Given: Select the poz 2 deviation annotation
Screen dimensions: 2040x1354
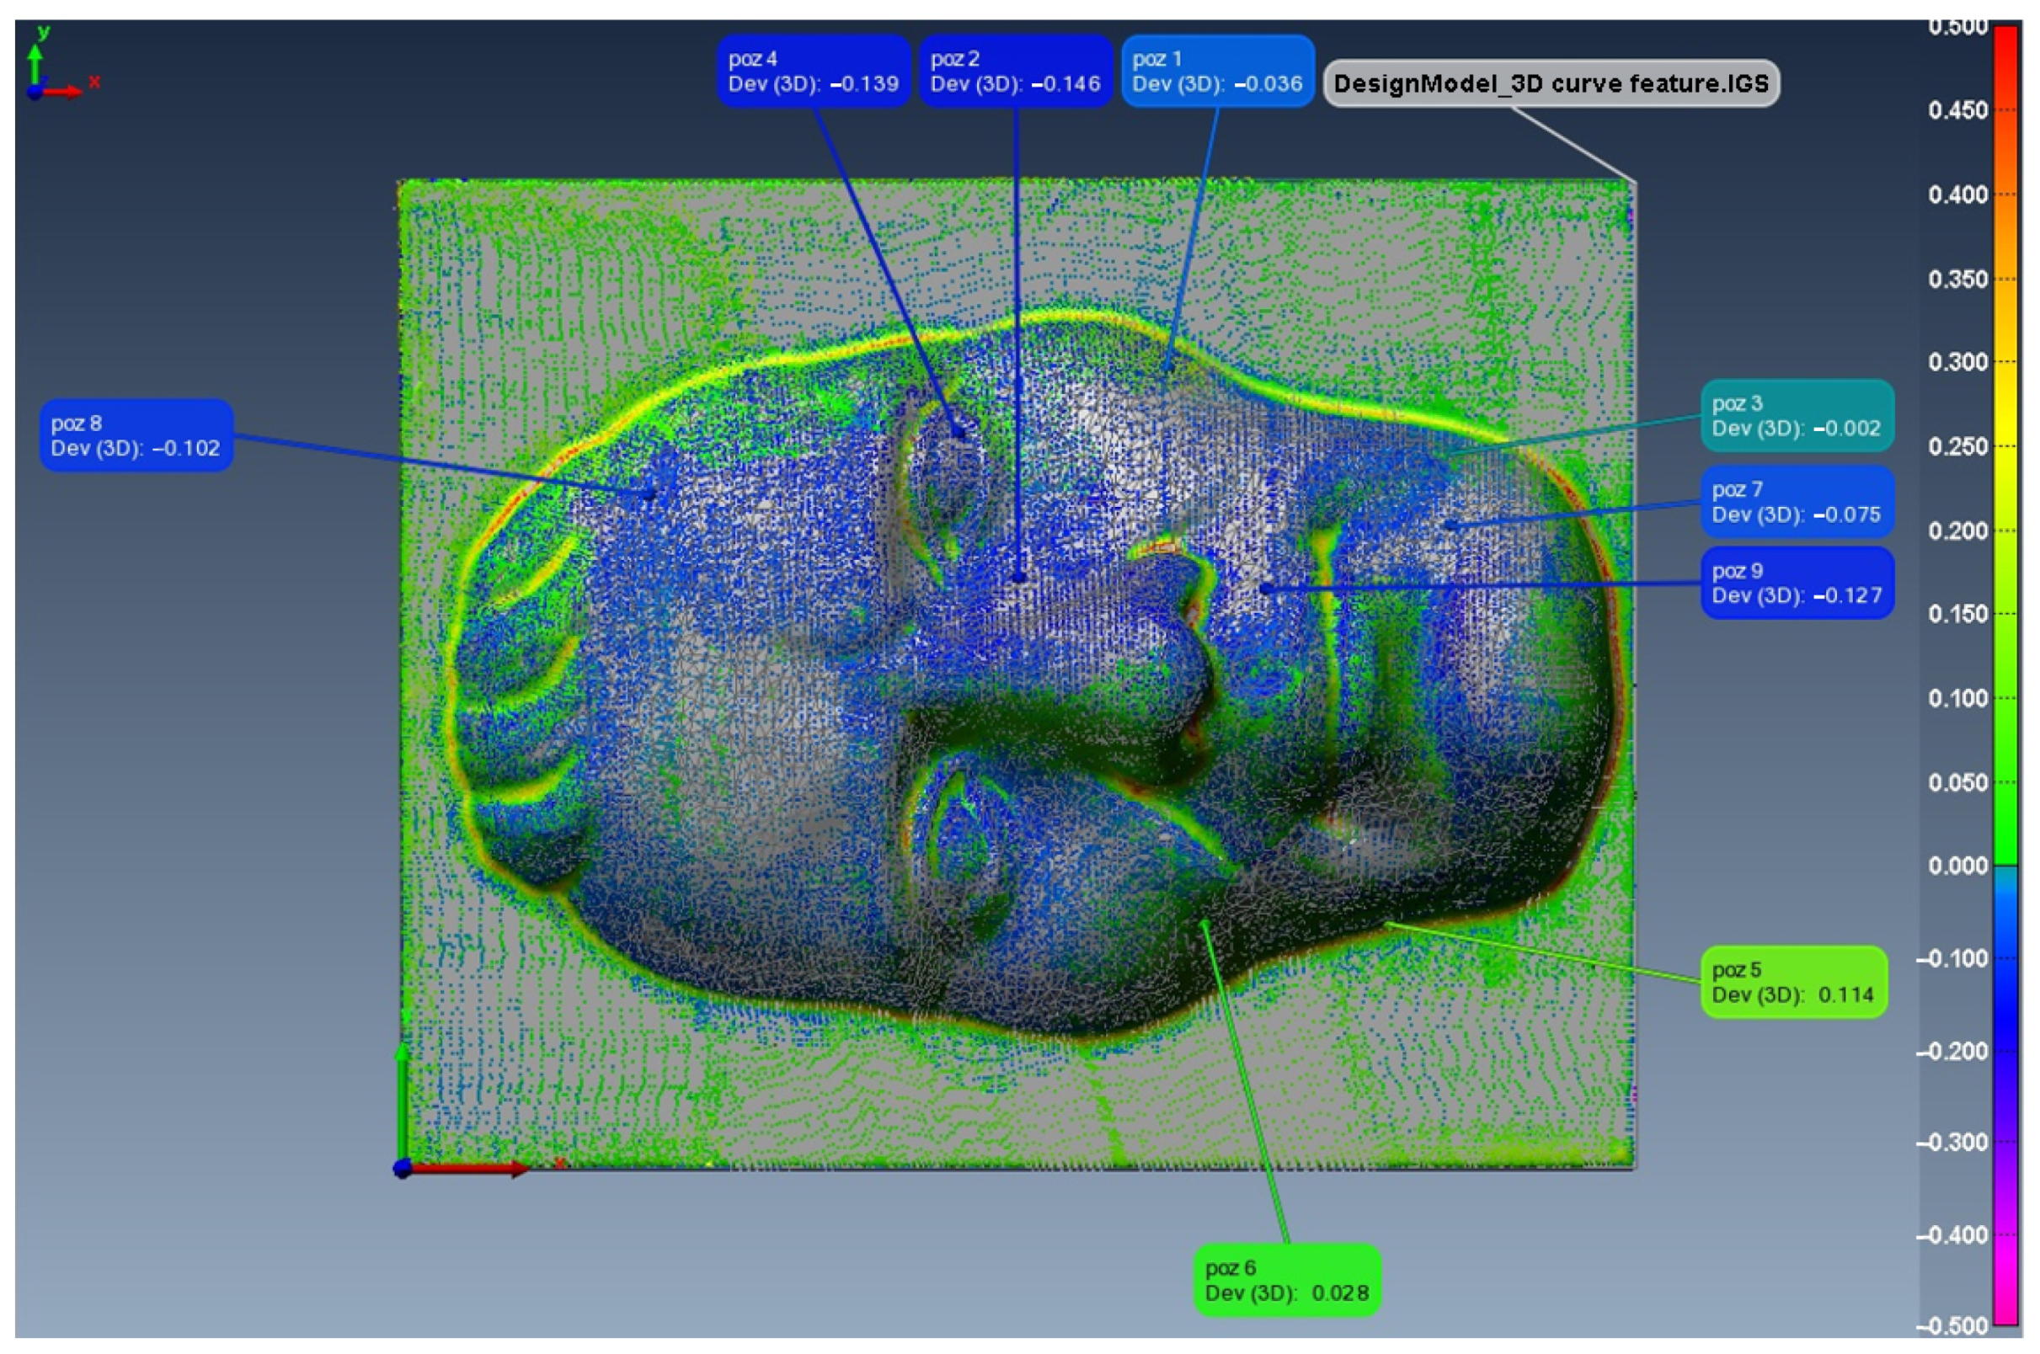Looking at the screenshot, I should tap(1015, 72).
